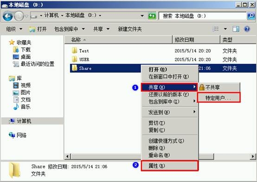Open the 共享 toolbar dropdown
The image size is (257, 182).
click(101, 29)
